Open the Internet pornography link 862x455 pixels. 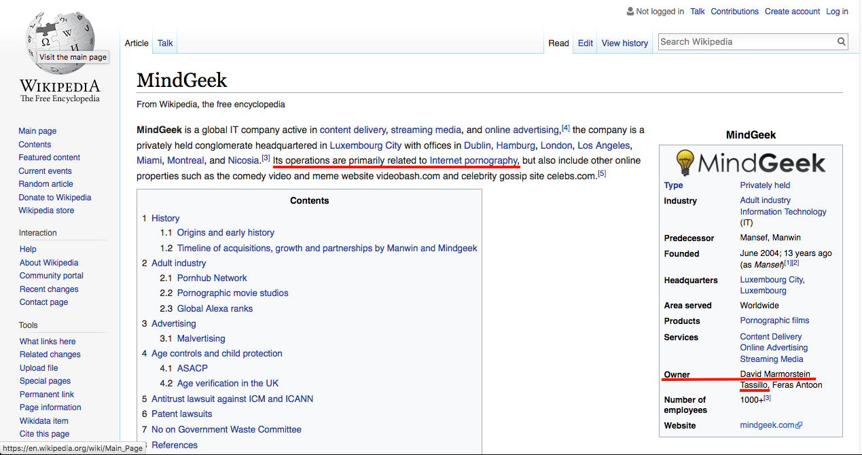pyautogui.click(x=473, y=160)
